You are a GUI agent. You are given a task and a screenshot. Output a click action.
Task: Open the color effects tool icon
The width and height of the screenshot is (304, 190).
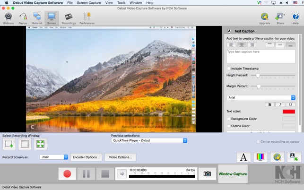tap(261, 157)
